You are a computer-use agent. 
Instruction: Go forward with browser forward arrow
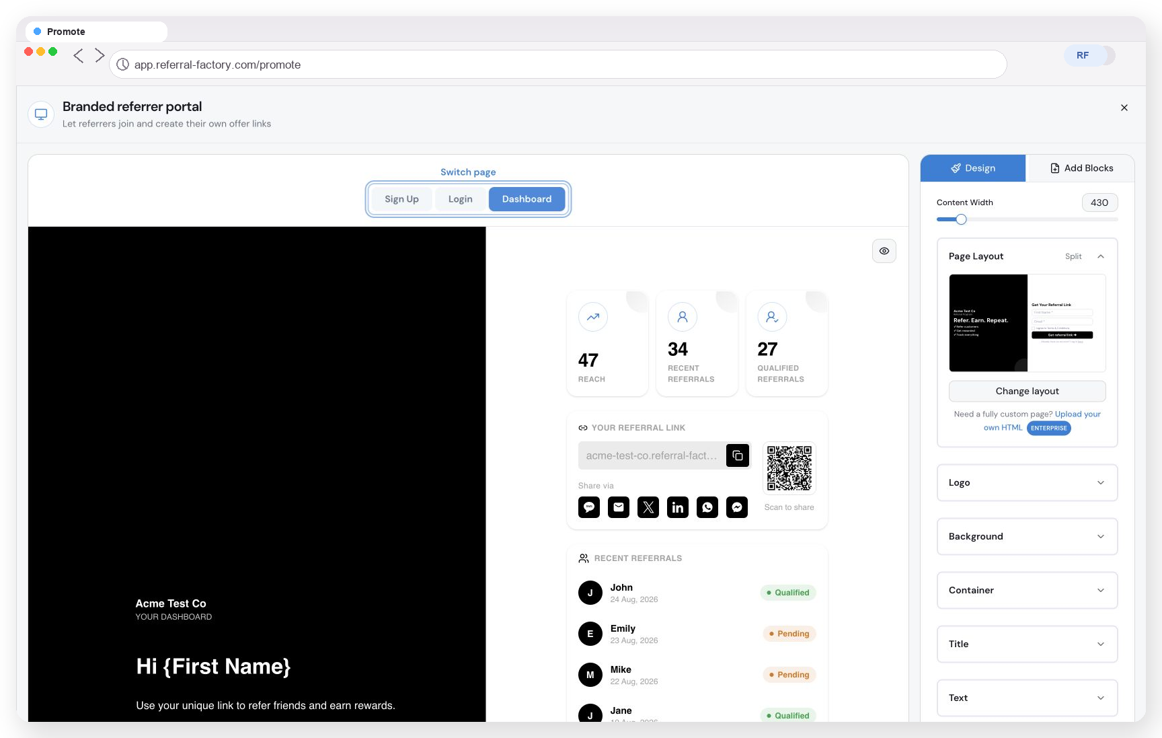point(100,55)
